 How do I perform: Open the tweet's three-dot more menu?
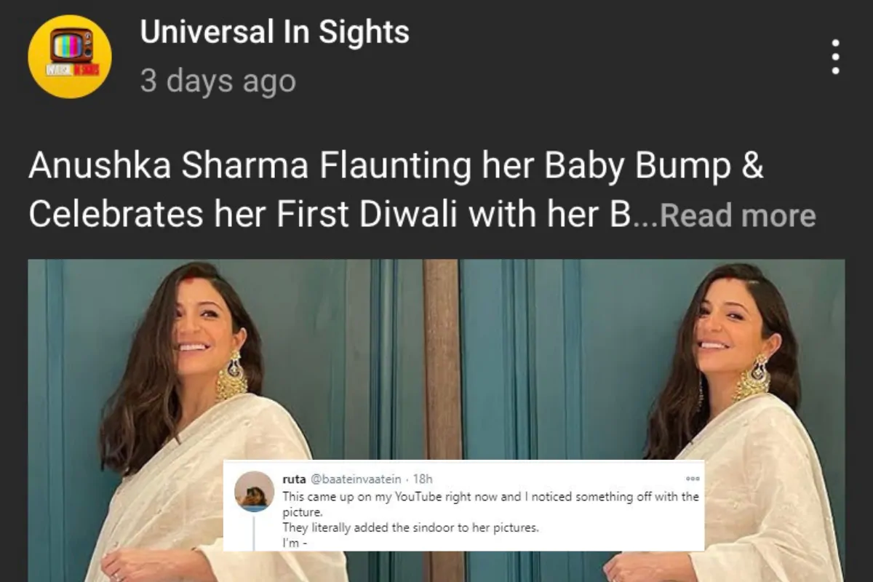point(692,478)
